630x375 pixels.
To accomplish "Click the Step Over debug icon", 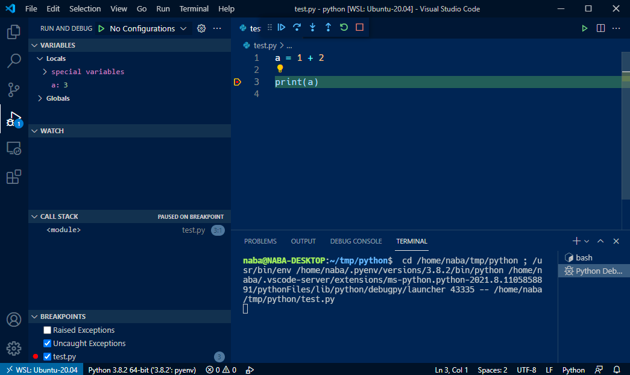I will [x=297, y=28].
